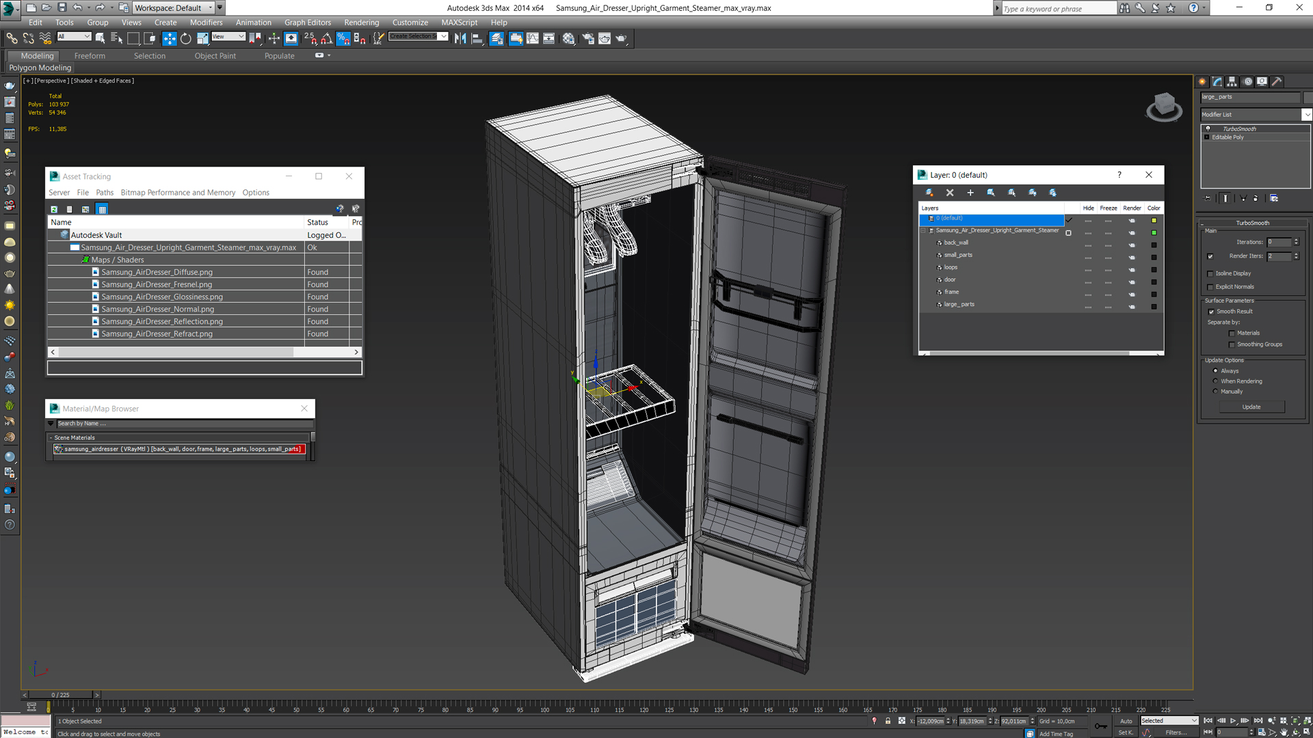1313x738 pixels.
Task: Open Reference Coordinate System View dropdown
Action: tap(228, 37)
